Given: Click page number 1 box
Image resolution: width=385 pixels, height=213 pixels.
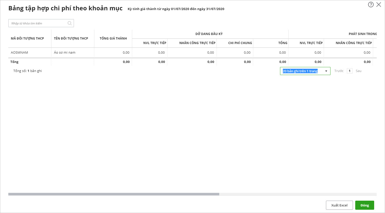Looking at the screenshot, I should 349,71.
